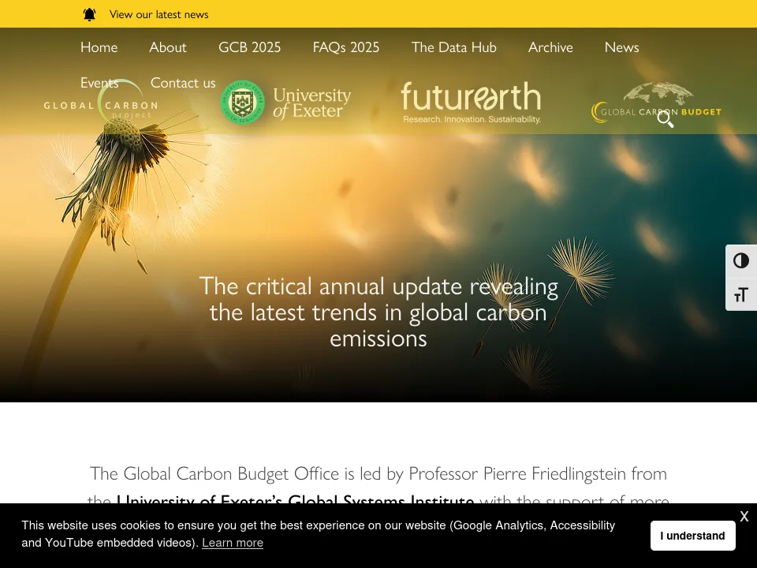Click University of Exeter's Global Systems Institute link

pos(295,500)
